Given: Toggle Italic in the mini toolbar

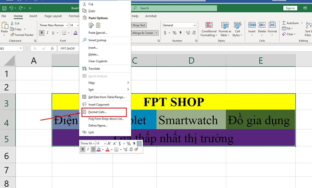Looking at the screenshot, I should (x=88, y=149).
